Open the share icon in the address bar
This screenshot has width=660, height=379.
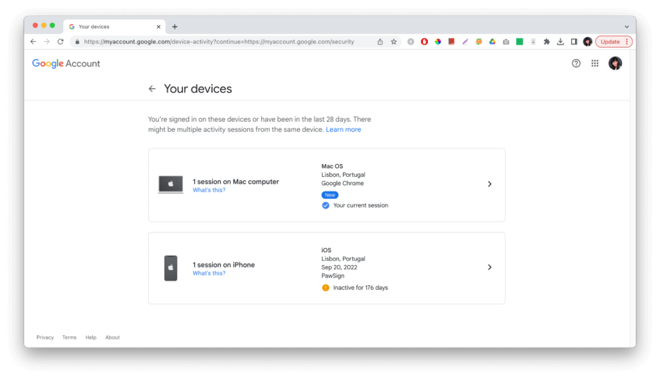coord(380,41)
